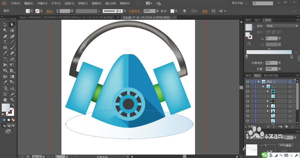
Task: Collapse the 图层 1 layer triangle
Action: tap(259, 82)
